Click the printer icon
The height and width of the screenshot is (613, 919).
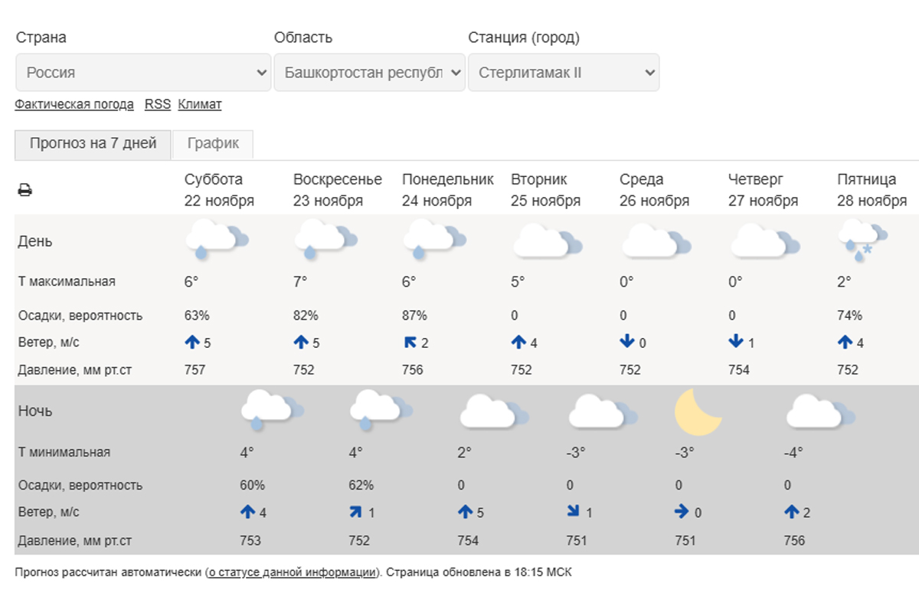point(25,190)
